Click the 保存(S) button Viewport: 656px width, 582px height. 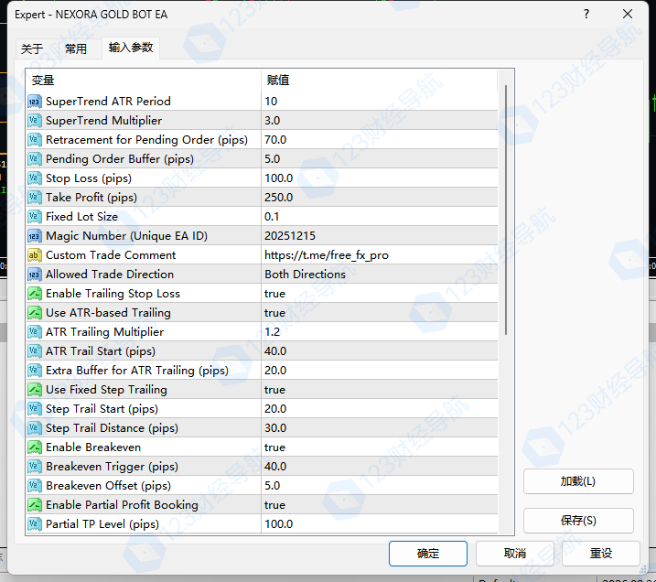point(578,521)
